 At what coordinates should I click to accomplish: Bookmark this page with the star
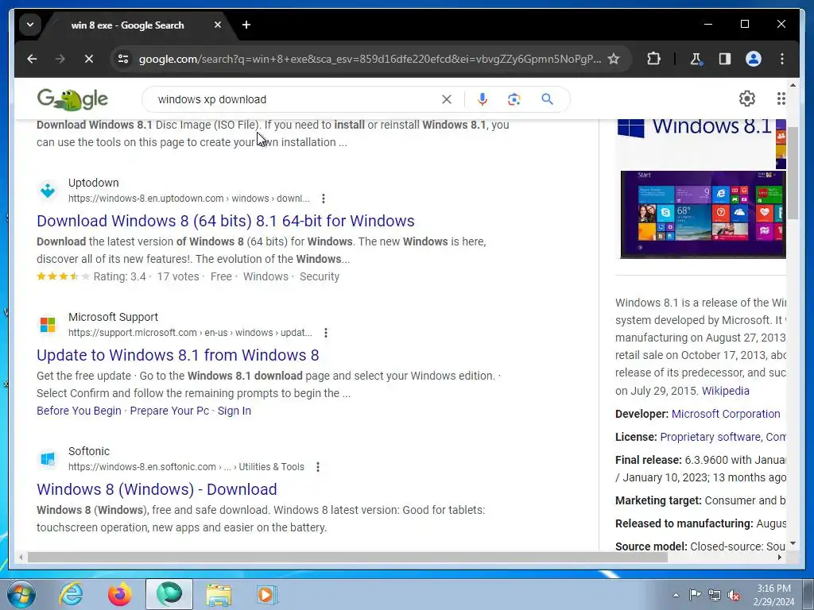click(614, 59)
